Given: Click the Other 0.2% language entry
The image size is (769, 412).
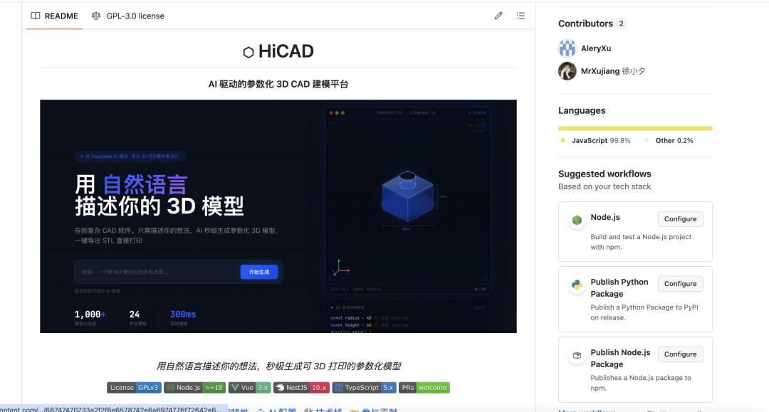Looking at the screenshot, I should click(x=674, y=141).
